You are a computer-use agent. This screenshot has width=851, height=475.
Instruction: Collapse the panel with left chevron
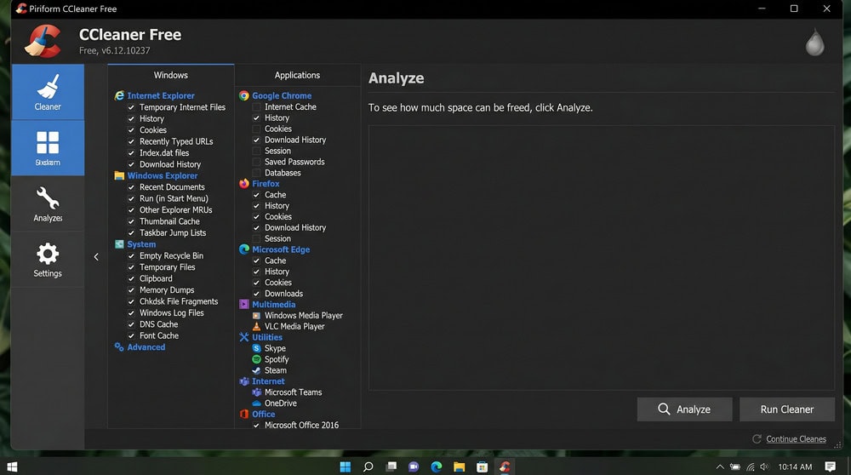tap(96, 257)
